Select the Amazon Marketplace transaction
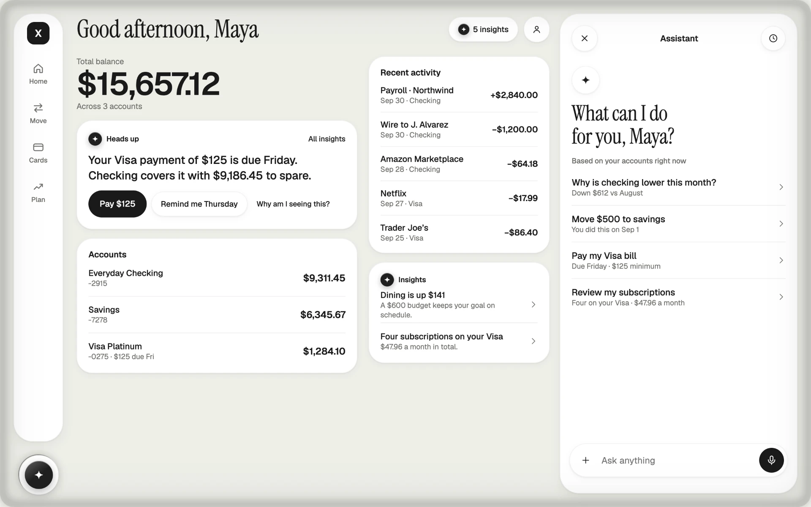The width and height of the screenshot is (811, 507). click(x=459, y=164)
